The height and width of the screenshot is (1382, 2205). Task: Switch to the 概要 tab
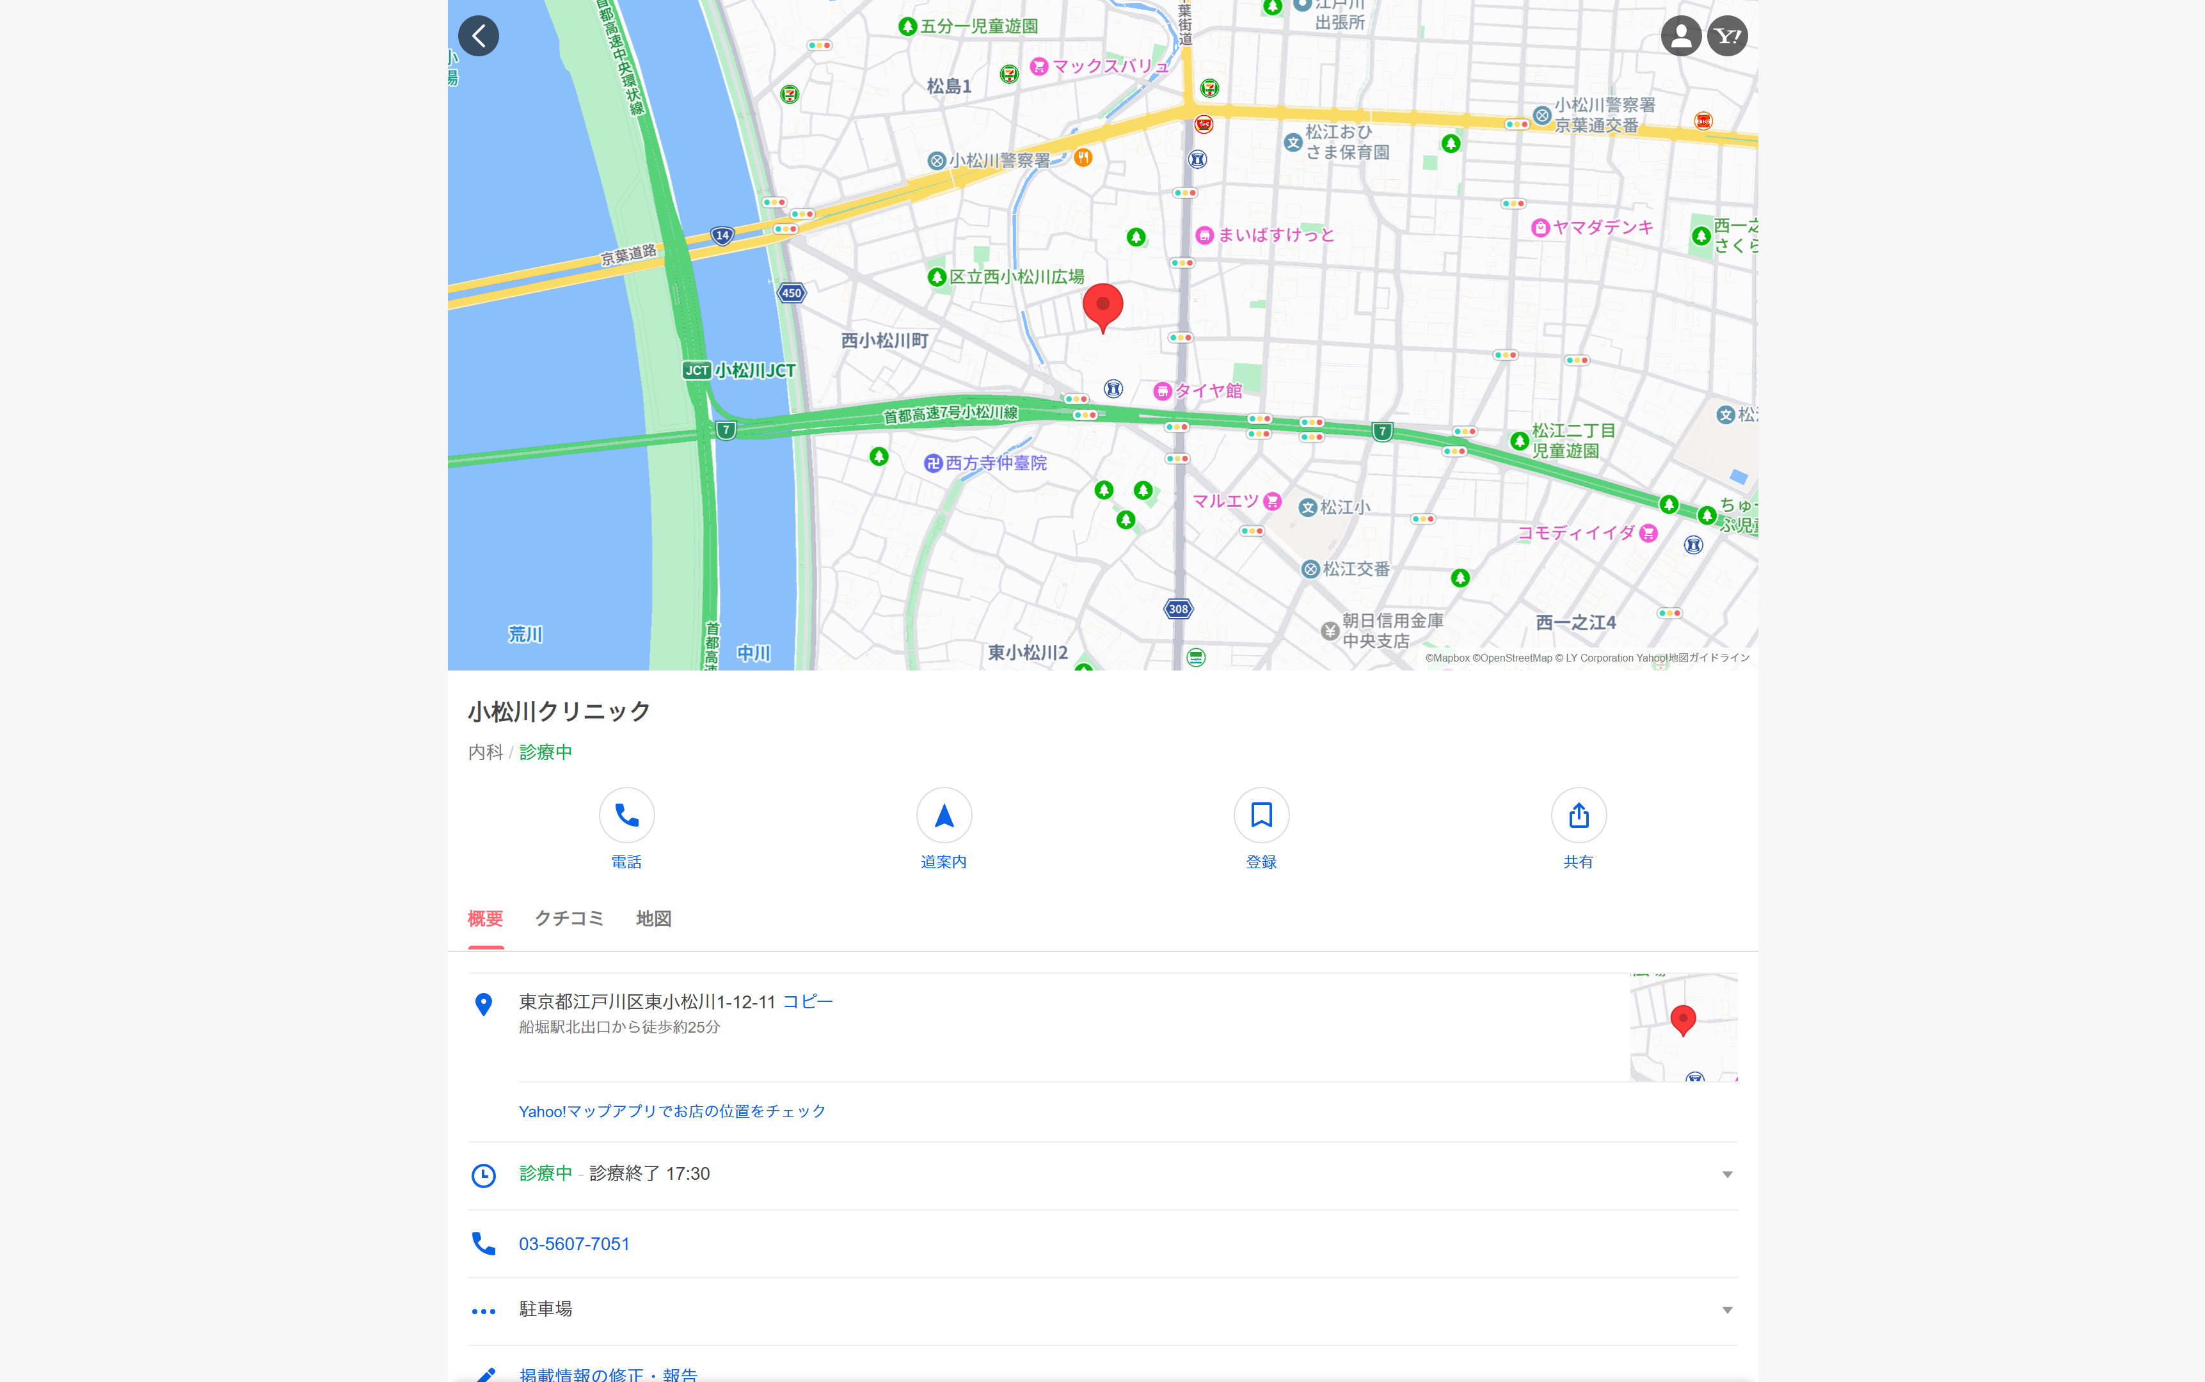pos(486,919)
